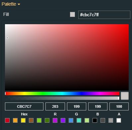Select the R value field 203
Viewport: 132px width, 130px height.
point(55,106)
